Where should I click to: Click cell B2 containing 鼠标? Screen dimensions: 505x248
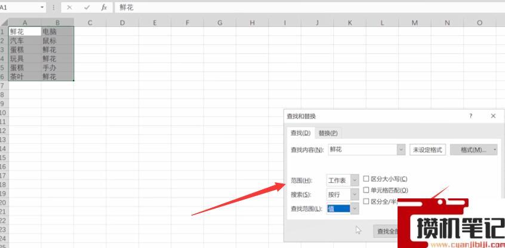57,40
